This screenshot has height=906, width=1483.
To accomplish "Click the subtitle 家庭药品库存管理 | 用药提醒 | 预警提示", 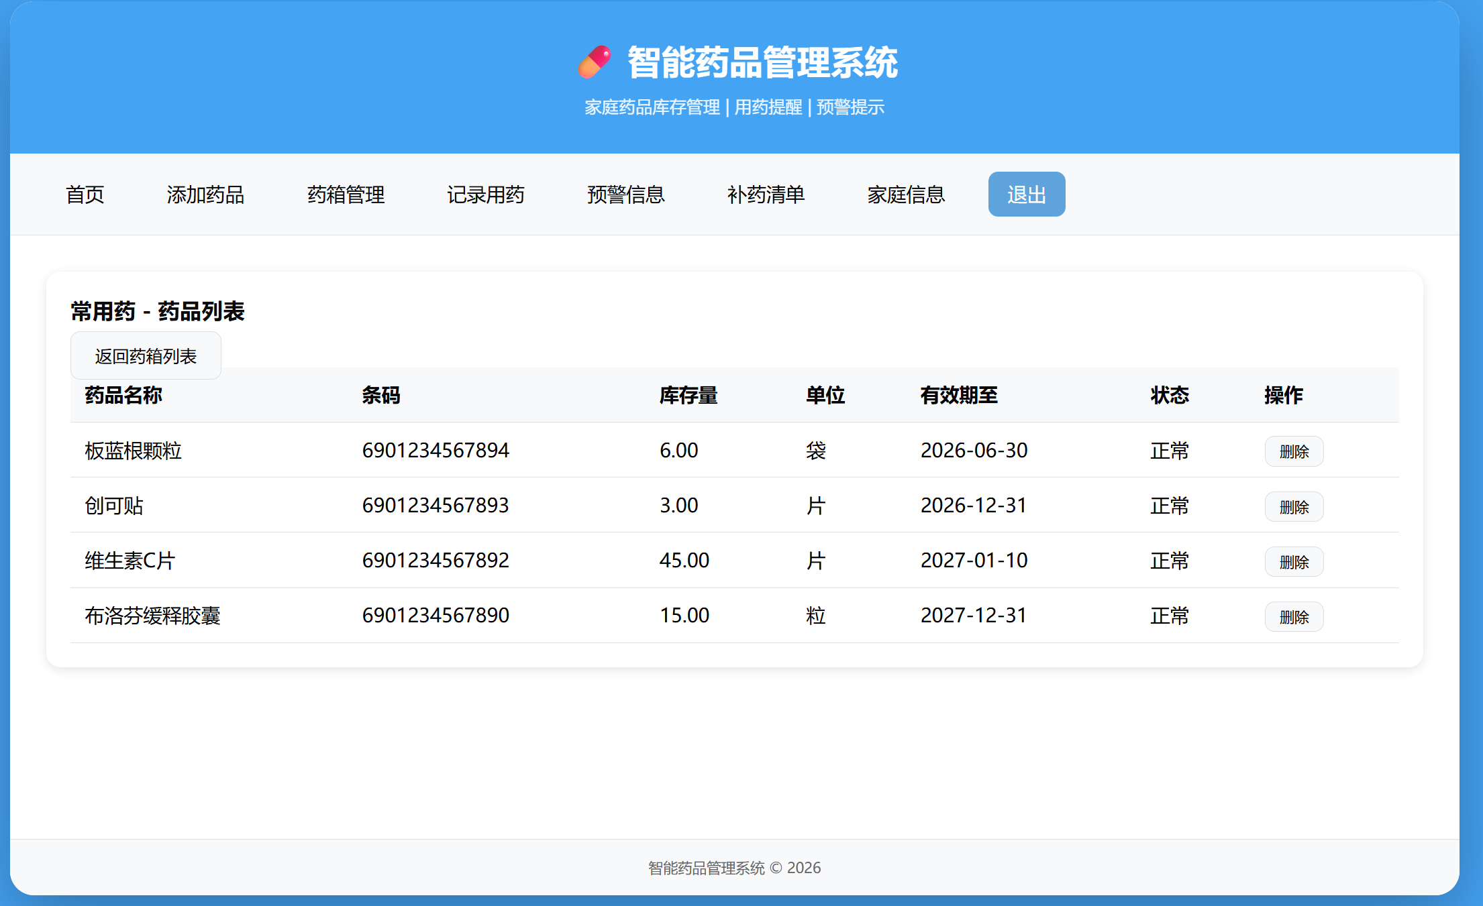I will click(735, 107).
